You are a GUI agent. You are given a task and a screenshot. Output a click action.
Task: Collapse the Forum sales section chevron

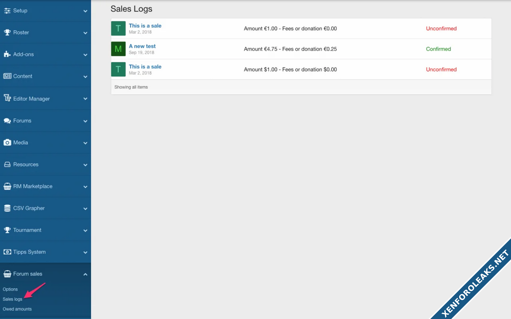click(85, 274)
